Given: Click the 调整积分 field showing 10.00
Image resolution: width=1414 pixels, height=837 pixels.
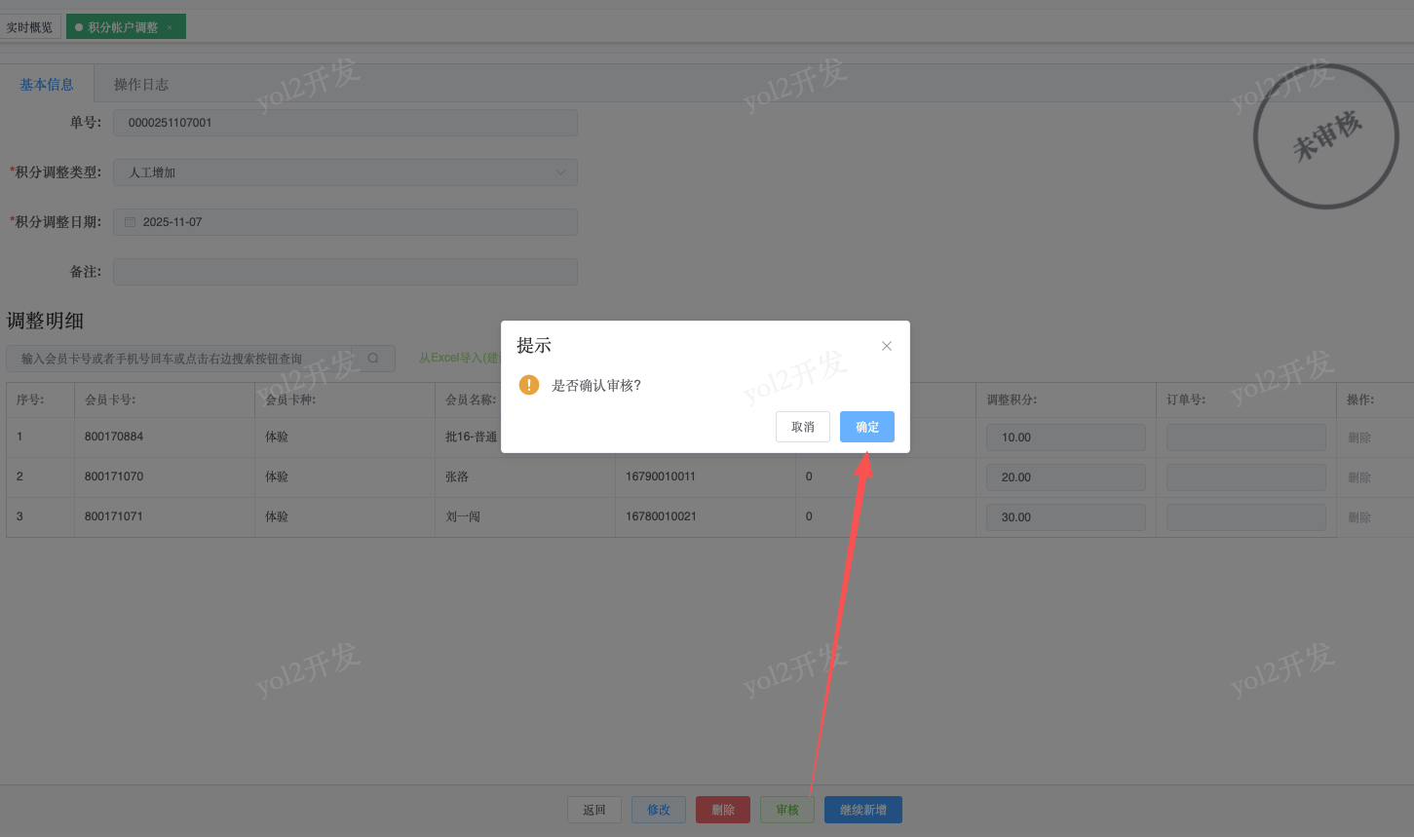Looking at the screenshot, I should [x=1066, y=438].
